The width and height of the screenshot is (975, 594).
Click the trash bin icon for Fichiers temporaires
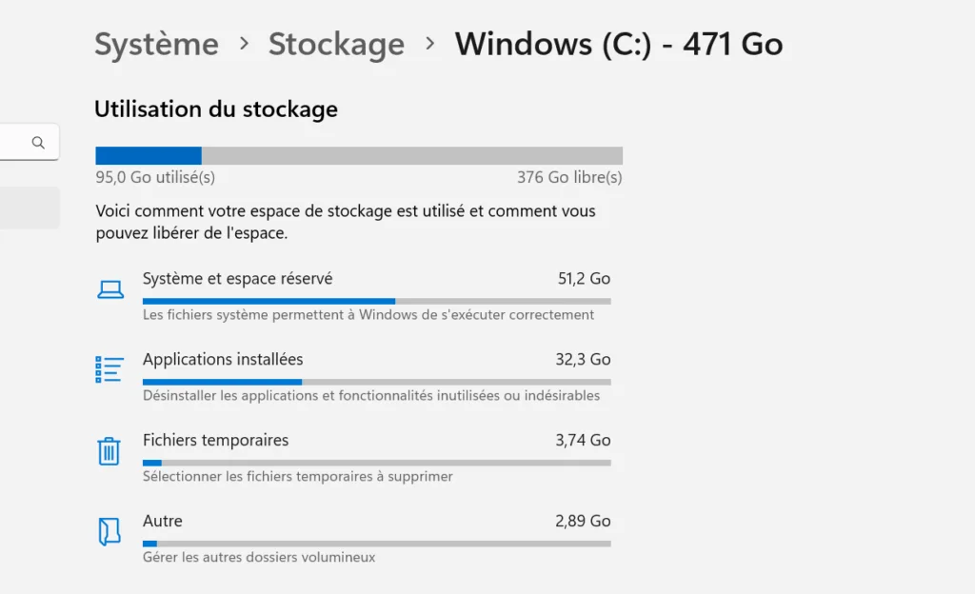[x=109, y=450]
